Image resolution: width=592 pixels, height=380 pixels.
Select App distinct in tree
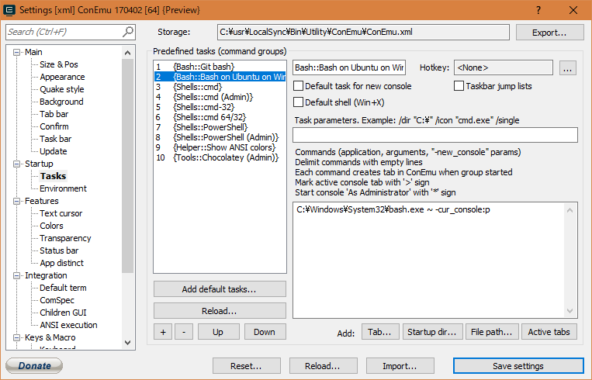[61, 263]
